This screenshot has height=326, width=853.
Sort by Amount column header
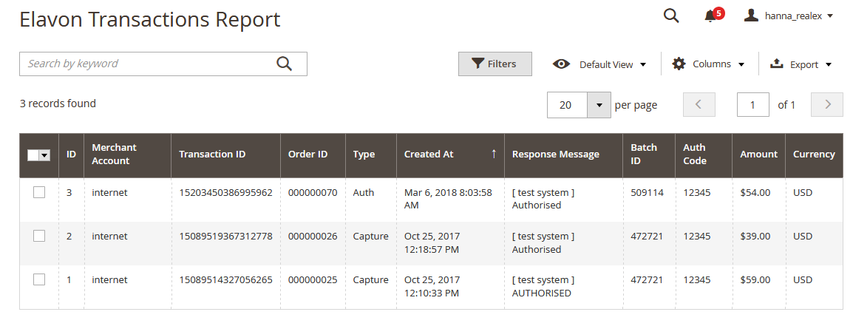click(758, 154)
